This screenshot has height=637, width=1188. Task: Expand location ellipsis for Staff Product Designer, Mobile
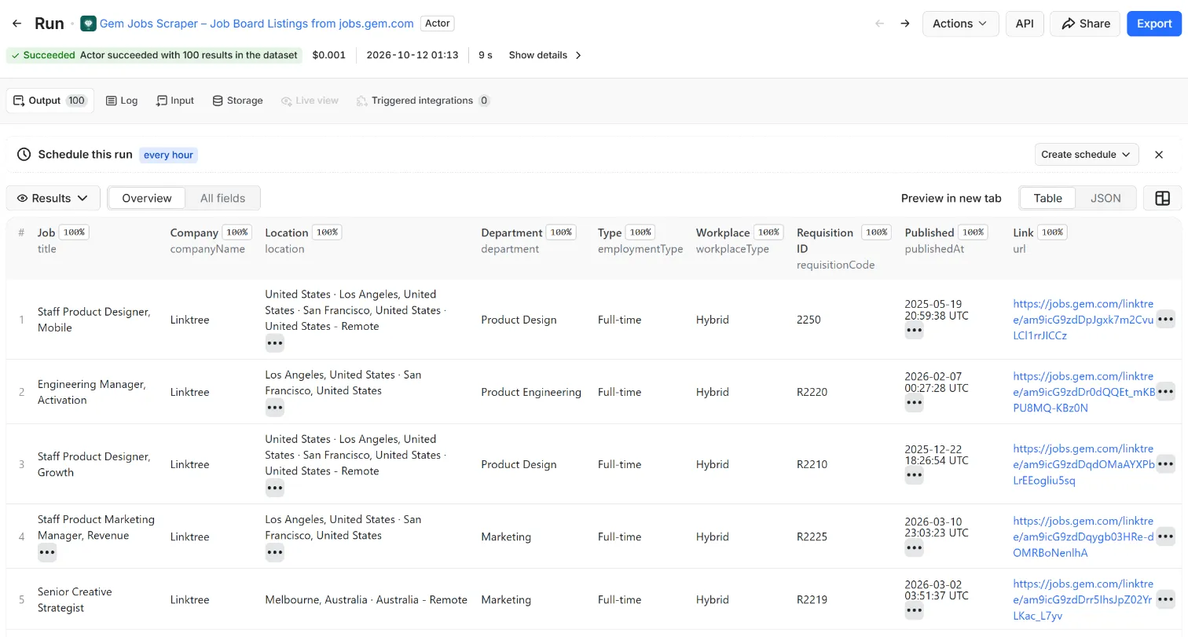point(274,343)
